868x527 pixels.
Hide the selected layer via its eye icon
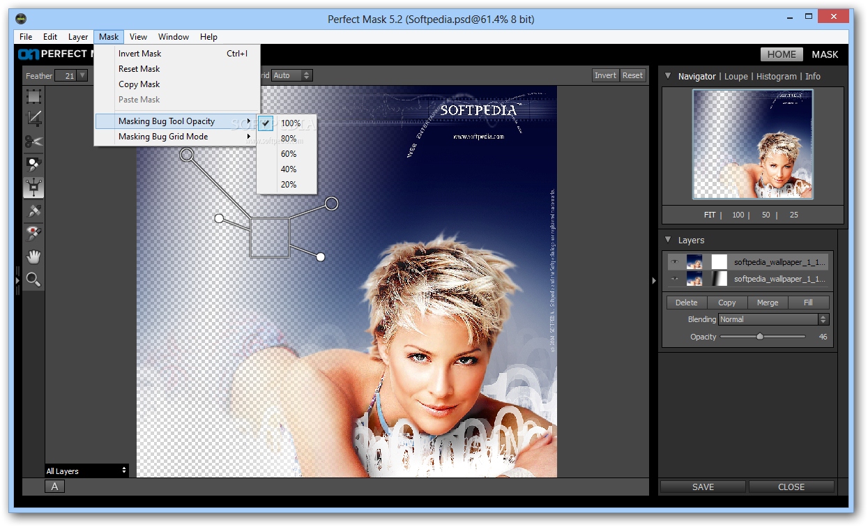674,262
